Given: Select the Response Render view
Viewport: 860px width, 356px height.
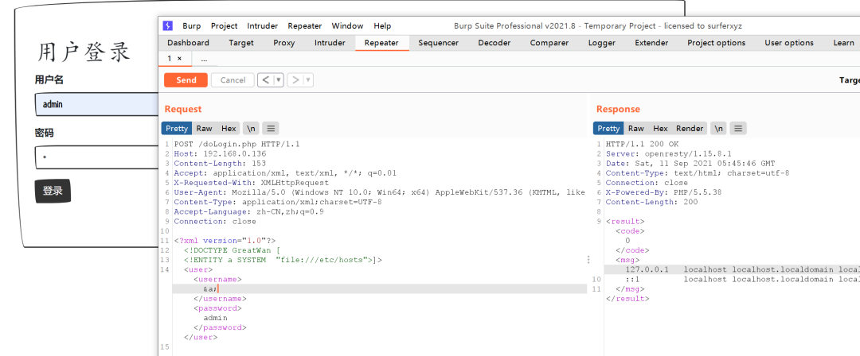Looking at the screenshot, I should click(690, 128).
